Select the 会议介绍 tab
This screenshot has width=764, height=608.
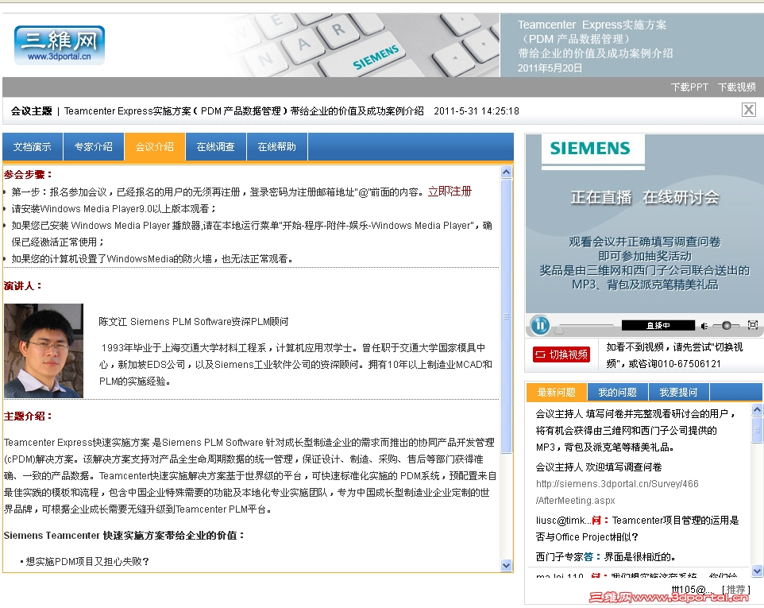point(155,147)
